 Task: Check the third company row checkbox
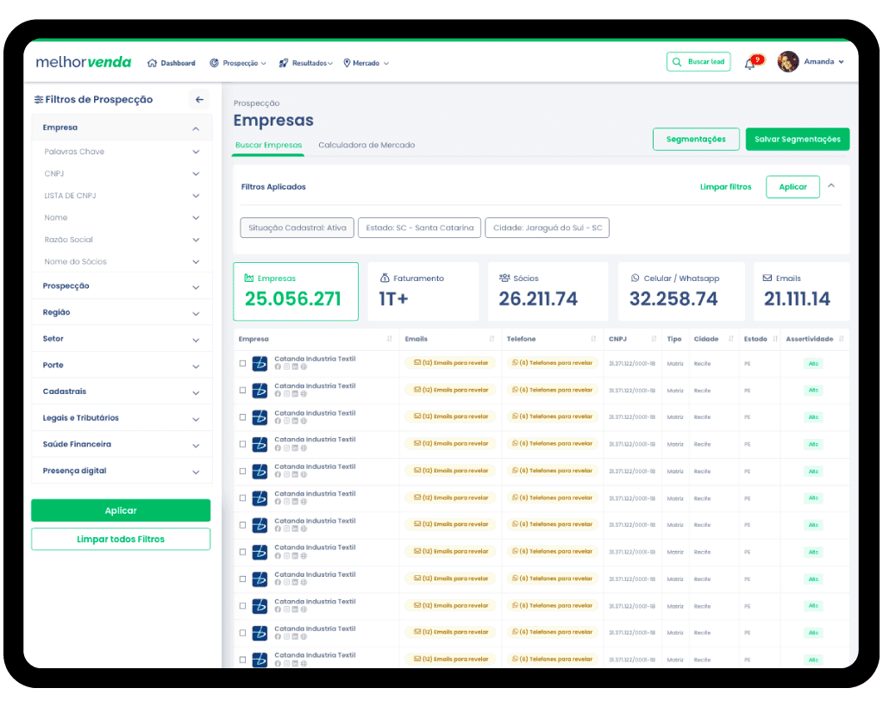242,417
